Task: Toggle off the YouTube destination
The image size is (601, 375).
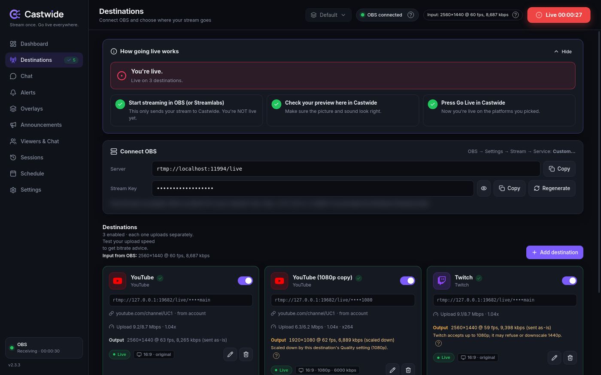Action: 245,281
